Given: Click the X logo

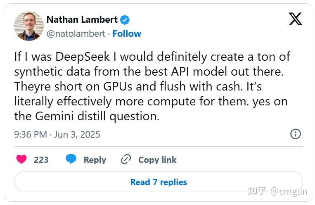Looking at the screenshot, I should (295, 19).
